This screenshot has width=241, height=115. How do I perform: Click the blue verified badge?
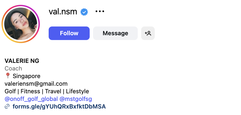[84, 12]
